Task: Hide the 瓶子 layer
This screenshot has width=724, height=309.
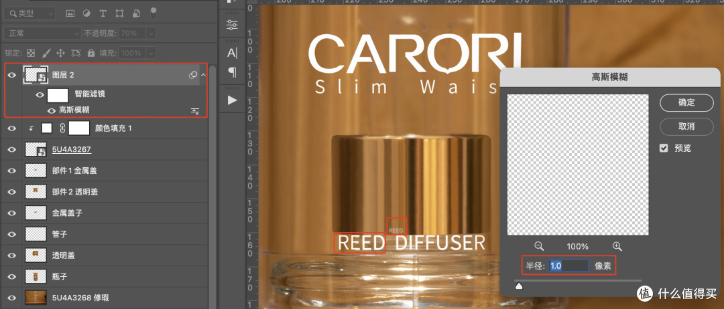Action: (x=11, y=277)
